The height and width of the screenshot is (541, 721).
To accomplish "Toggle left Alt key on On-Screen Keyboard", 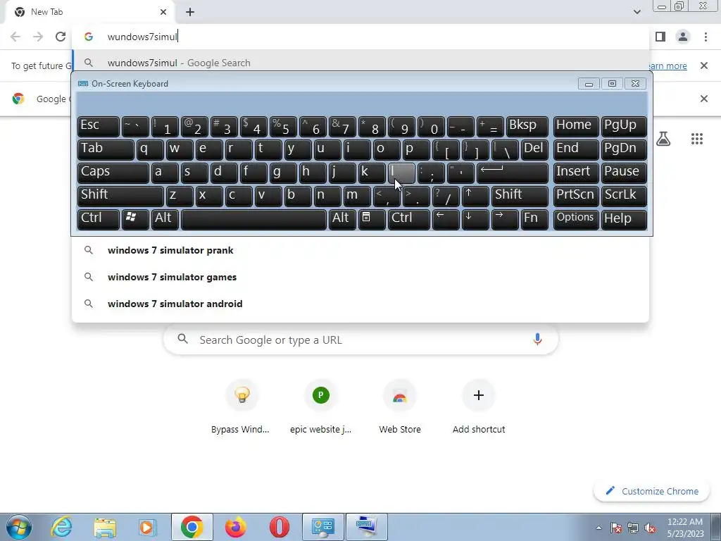I will tap(165, 219).
